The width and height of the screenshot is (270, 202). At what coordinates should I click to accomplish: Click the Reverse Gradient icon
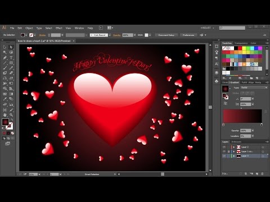[x=226, y=103]
